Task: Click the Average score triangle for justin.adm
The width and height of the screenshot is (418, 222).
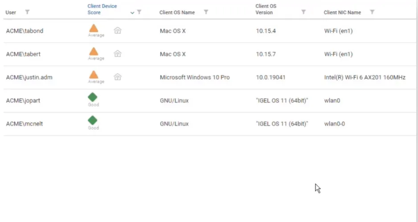Action: 94,75
